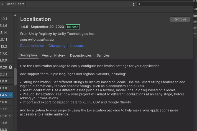Image resolution: width=197 pixels, height=131 pixels.
Task: Click the checkmark icon on 1.4.5 row
Action: point(11,95)
